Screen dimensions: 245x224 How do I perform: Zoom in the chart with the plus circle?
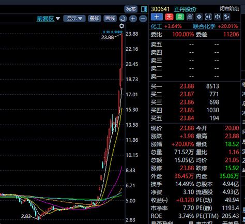[x=133, y=19]
